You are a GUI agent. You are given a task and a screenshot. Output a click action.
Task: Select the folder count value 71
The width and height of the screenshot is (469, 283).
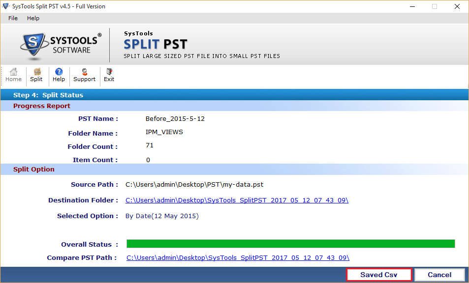(150, 145)
